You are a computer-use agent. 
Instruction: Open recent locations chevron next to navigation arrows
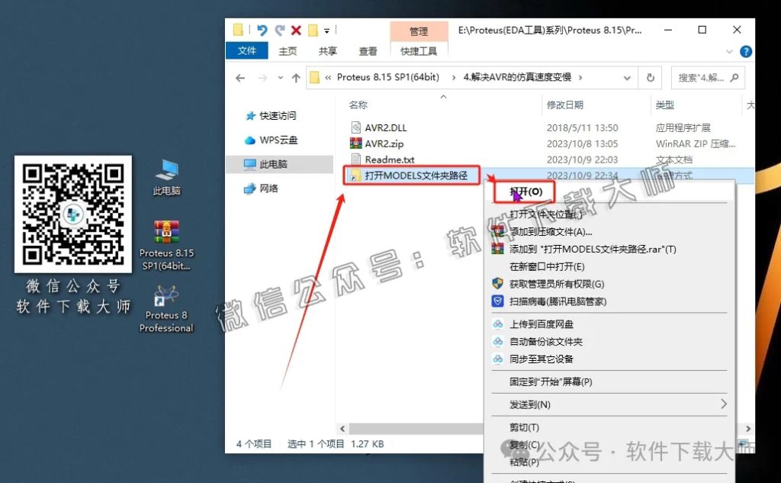[280, 76]
